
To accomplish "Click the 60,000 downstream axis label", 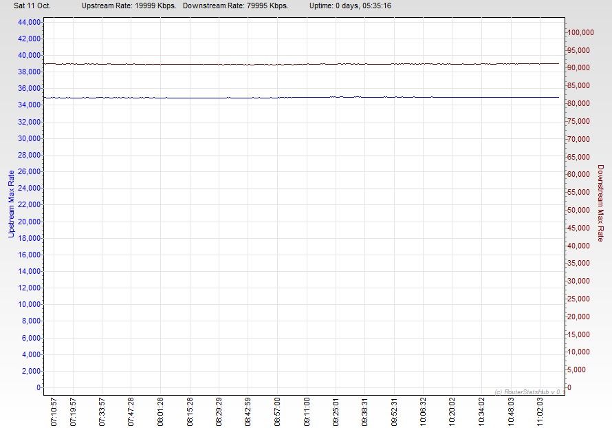I will coord(578,174).
